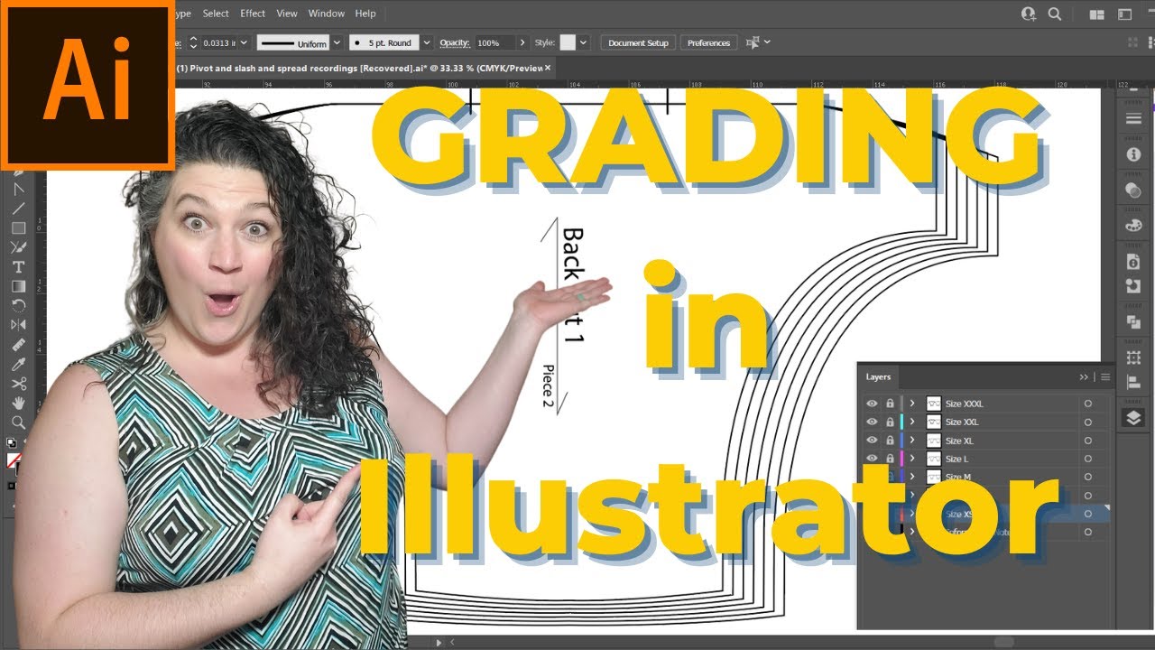This screenshot has width=1155, height=650.
Task: Expand the Size XXL layer
Action: (912, 422)
